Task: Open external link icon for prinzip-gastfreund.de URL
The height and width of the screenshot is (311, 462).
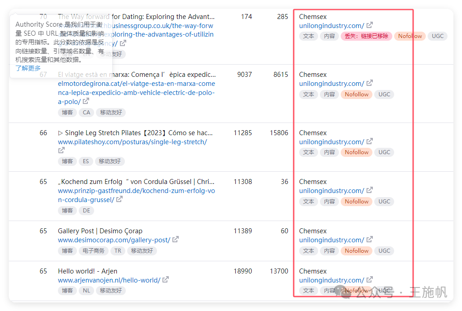Action: [x=119, y=199]
